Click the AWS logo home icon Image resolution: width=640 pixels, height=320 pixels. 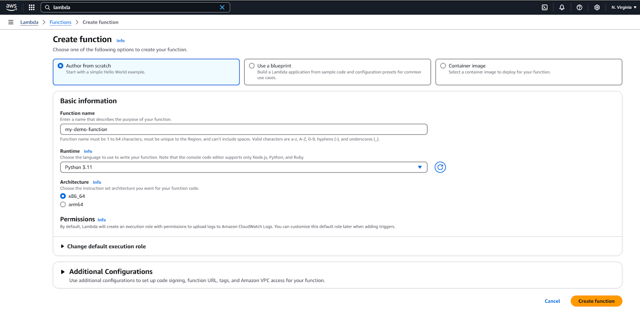pyautogui.click(x=11, y=7)
